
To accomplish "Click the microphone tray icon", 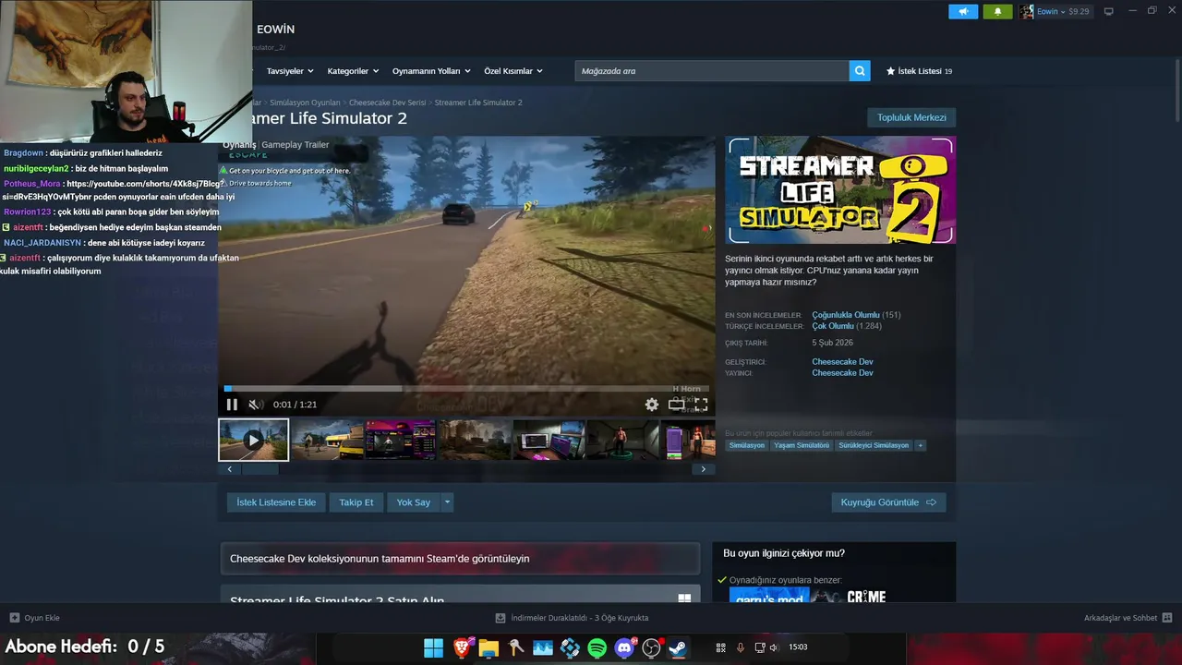I will tap(740, 647).
